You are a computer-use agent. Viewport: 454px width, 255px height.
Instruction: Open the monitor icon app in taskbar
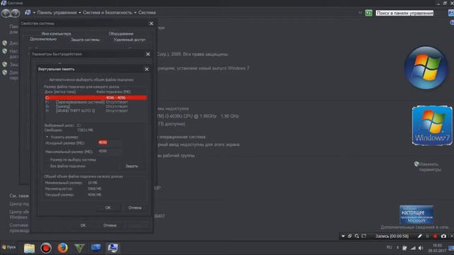pyautogui.click(x=96, y=248)
